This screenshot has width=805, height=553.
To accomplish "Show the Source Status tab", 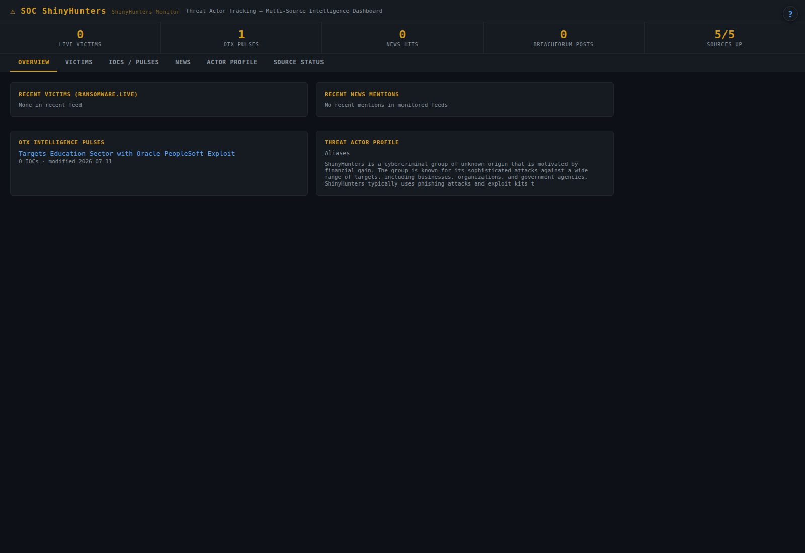I will coord(299,62).
